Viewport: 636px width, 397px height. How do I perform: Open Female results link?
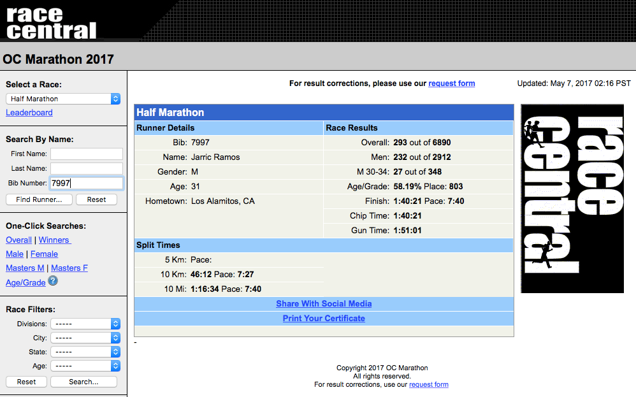44,254
